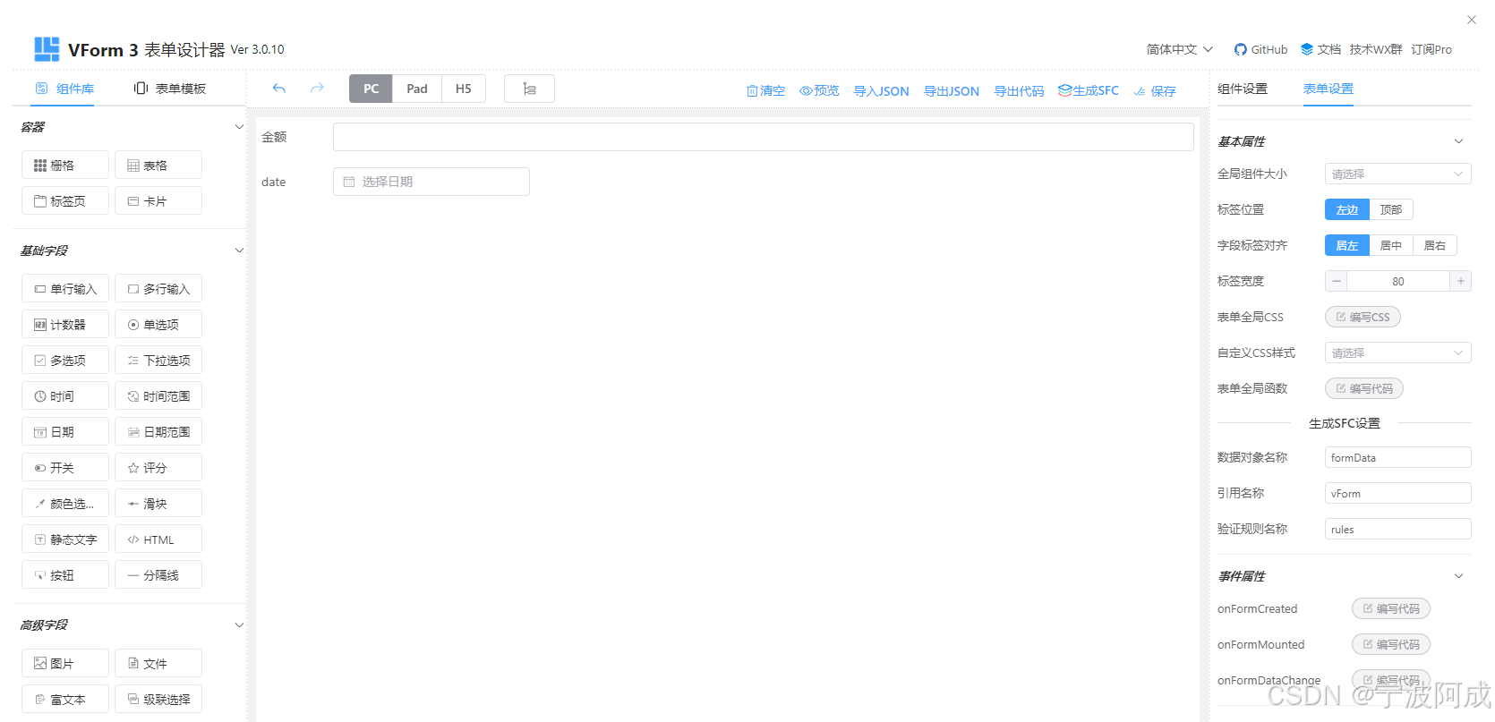Click 导出代码
This screenshot has height=722, width=1495.
(x=1019, y=90)
